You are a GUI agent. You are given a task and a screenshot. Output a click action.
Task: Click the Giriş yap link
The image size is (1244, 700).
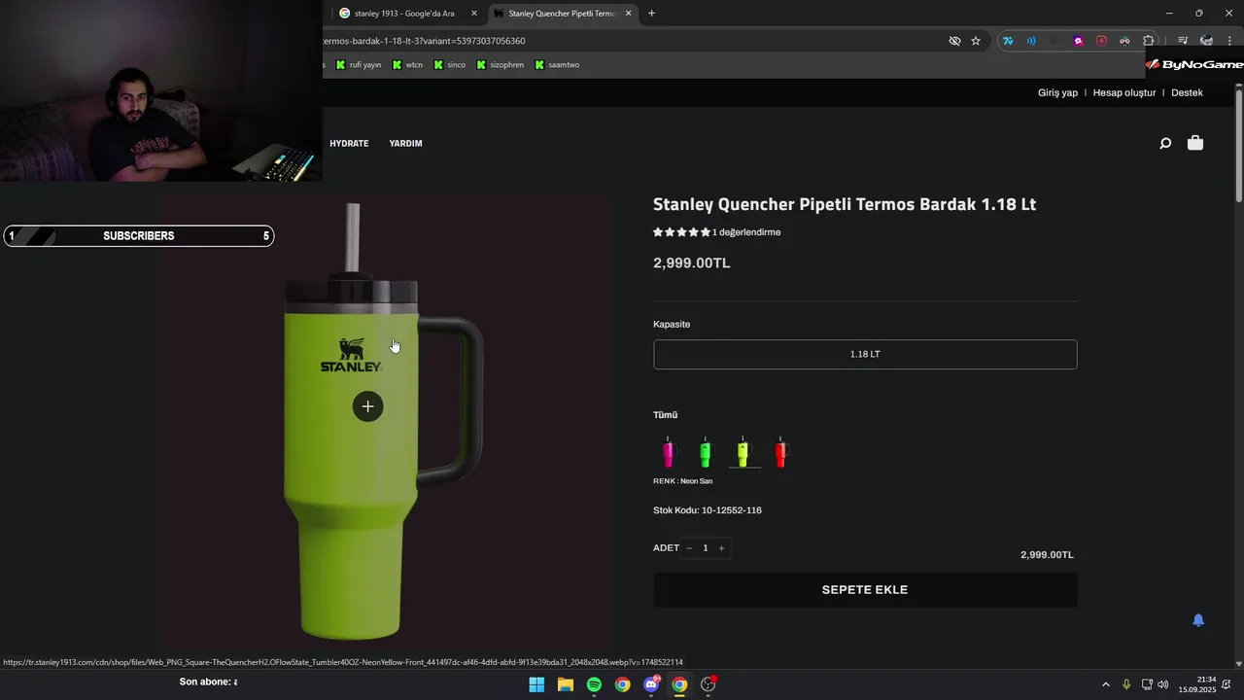click(1057, 92)
